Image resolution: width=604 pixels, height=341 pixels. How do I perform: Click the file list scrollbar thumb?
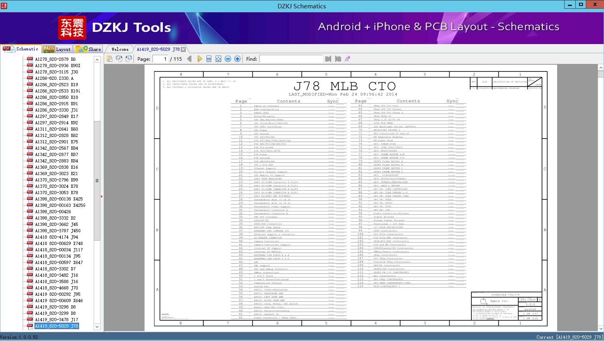pyautogui.click(x=97, y=181)
